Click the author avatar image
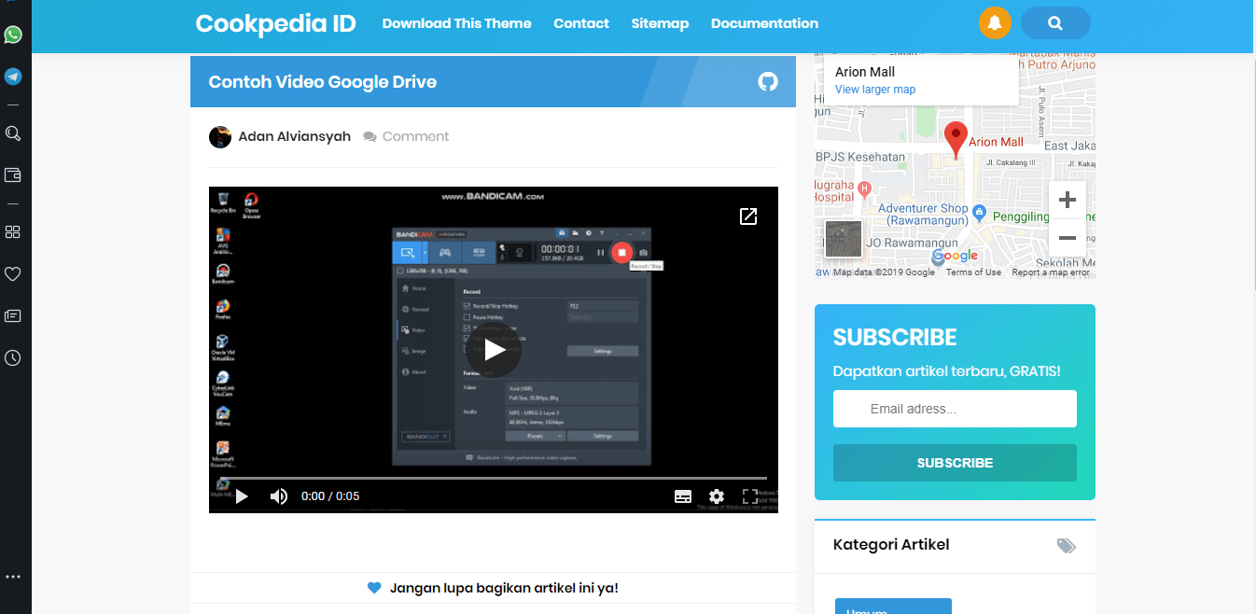 tap(220, 137)
